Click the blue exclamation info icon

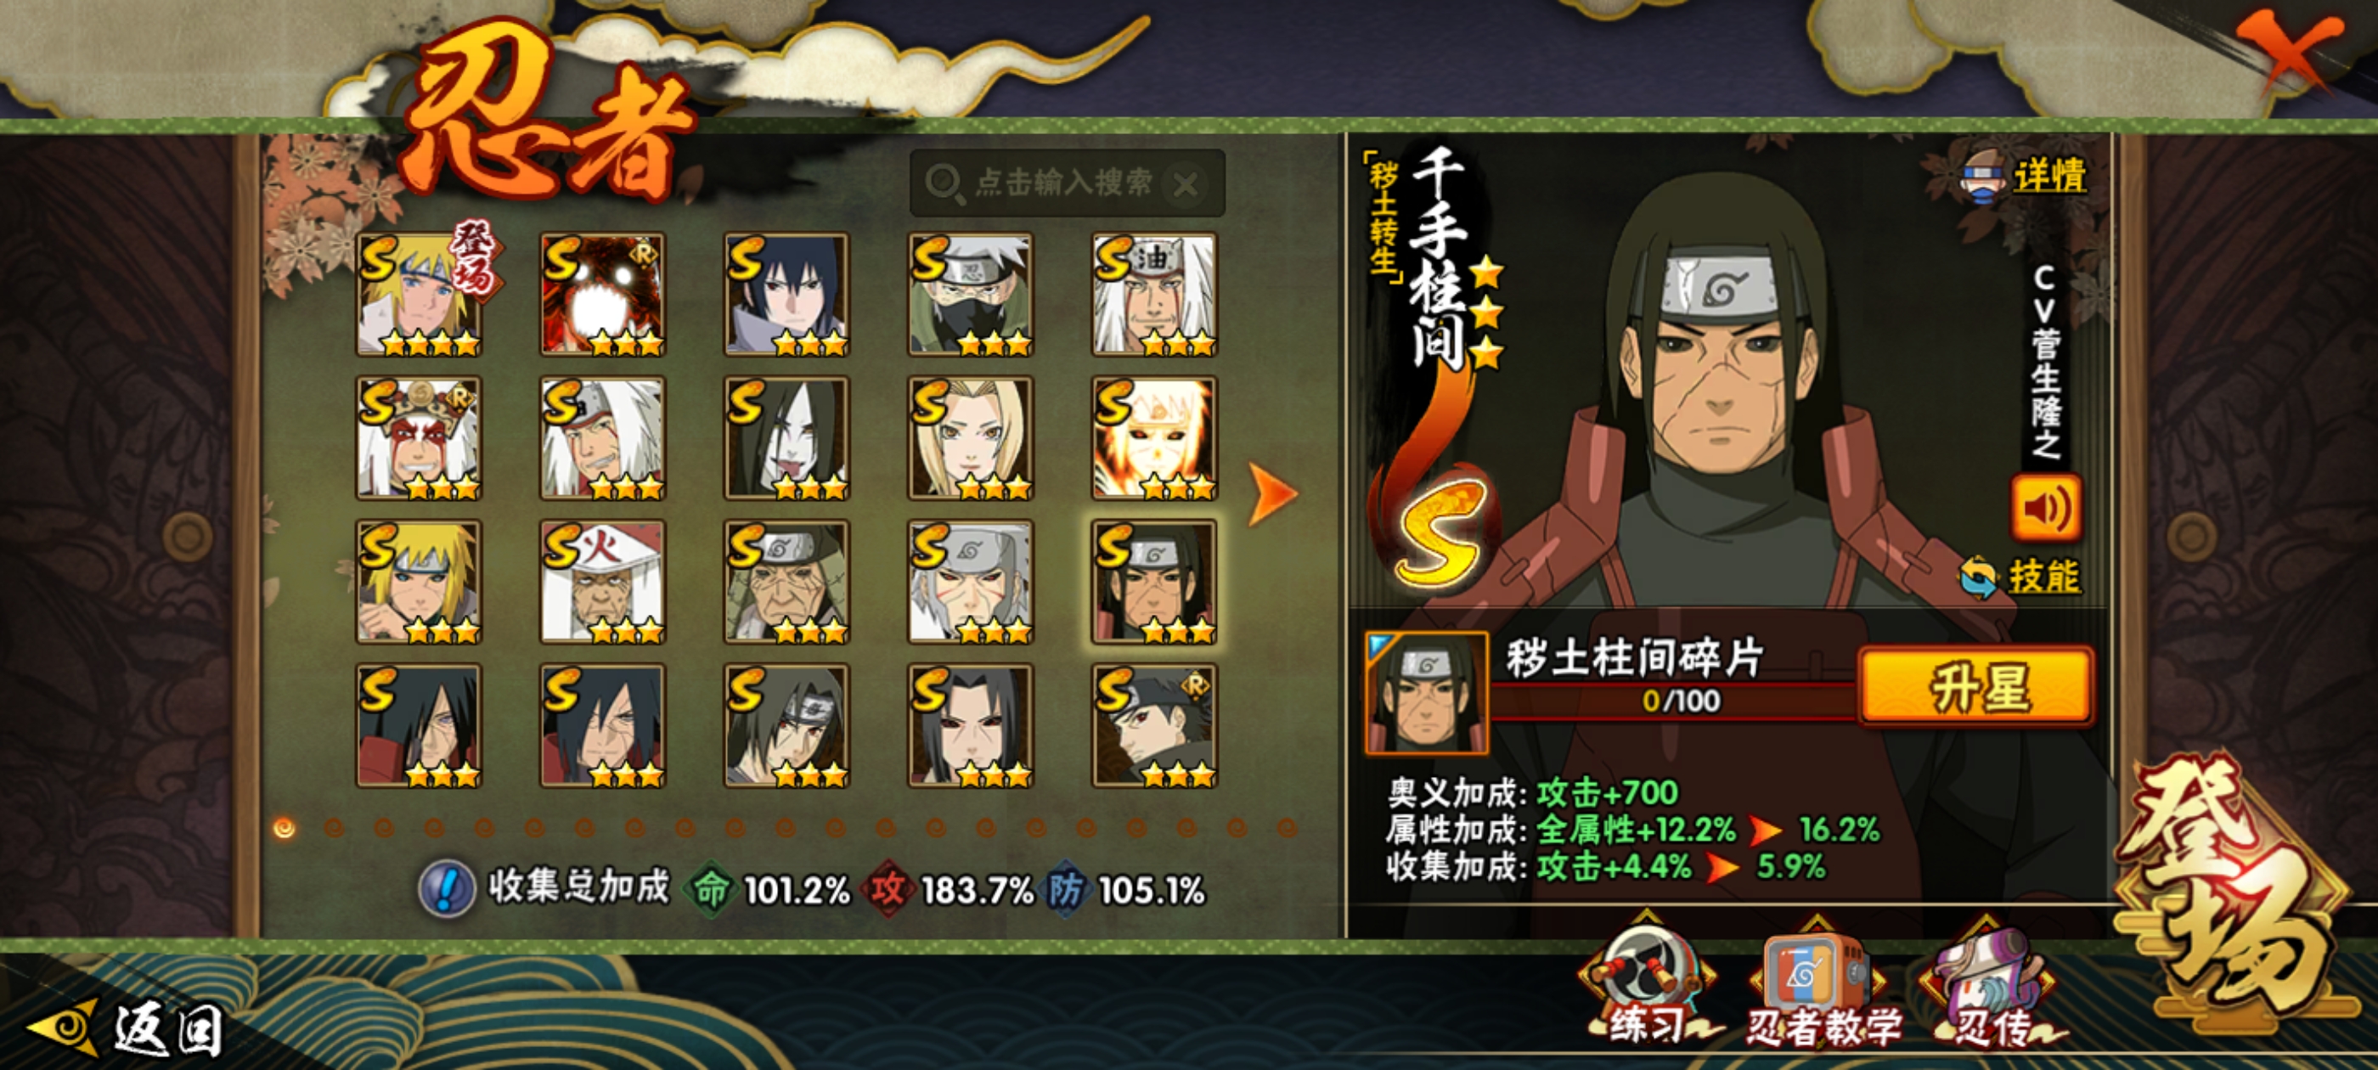(448, 888)
